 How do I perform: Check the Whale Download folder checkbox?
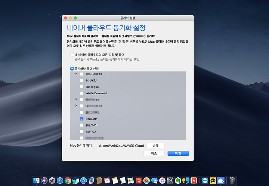(x=82, y=93)
